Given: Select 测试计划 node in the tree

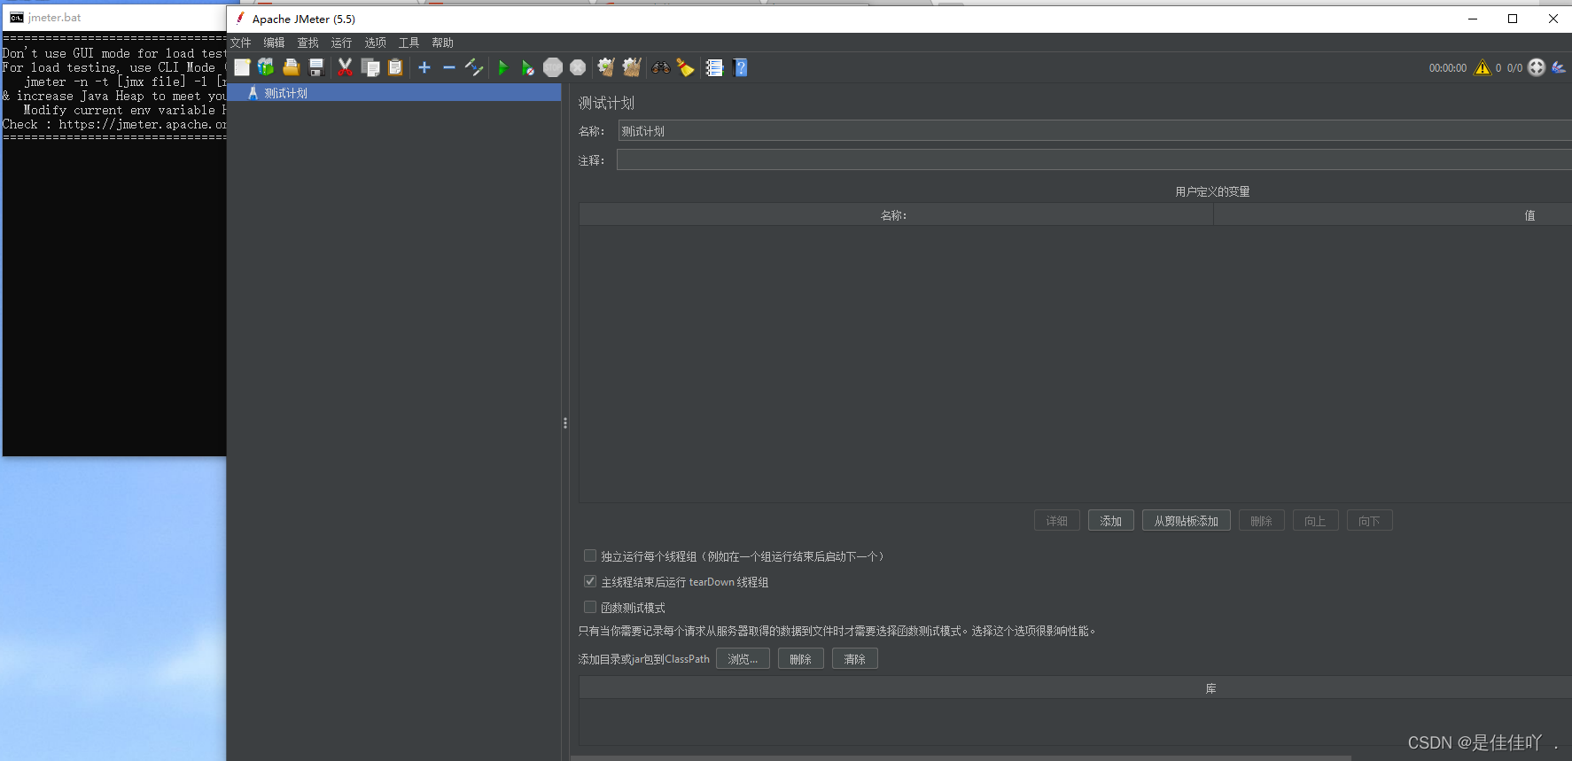Looking at the screenshot, I should coord(285,93).
